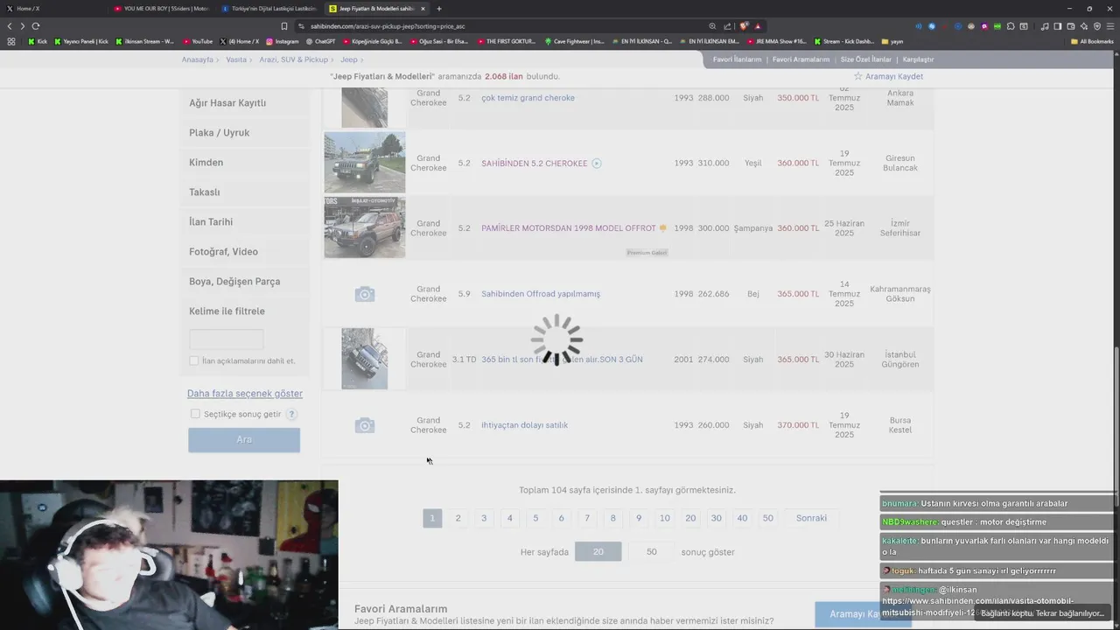
Task: Open the çok temiz grand cheroke listing
Action: coord(528,98)
